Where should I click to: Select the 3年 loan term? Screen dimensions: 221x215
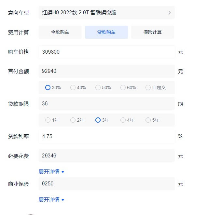click(102, 120)
